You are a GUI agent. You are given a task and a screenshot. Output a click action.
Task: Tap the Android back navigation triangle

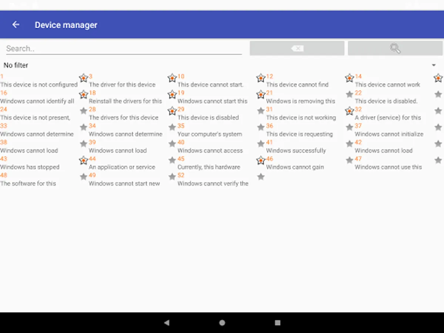[x=166, y=323]
